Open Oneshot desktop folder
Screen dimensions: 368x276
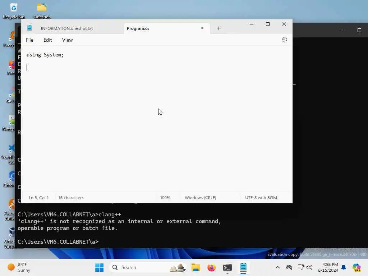tap(42, 11)
